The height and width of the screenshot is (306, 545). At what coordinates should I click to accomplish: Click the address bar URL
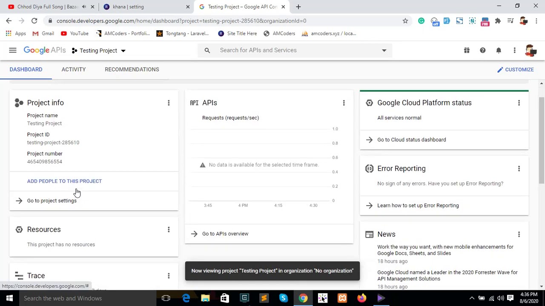click(x=181, y=21)
